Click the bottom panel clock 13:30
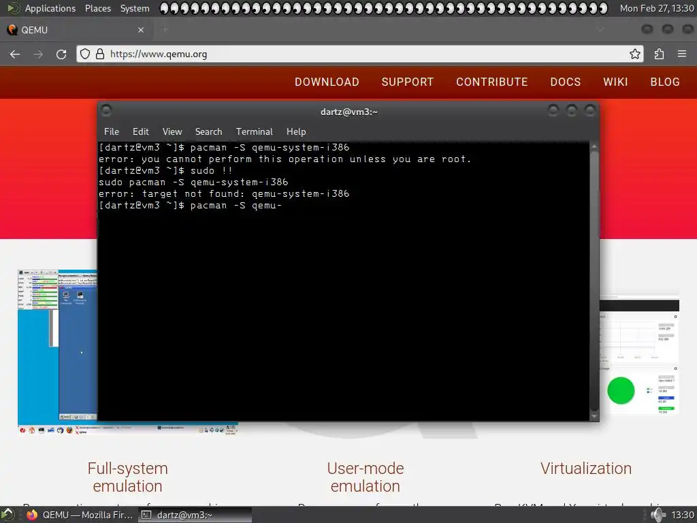This screenshot has height=523, width=697. (682, 515)
